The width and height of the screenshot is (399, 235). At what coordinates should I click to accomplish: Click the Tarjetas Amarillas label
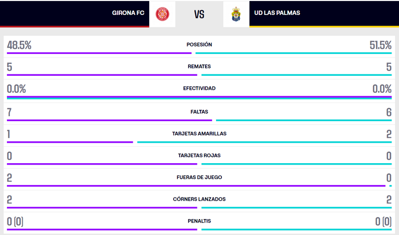[x=199, y=134]
